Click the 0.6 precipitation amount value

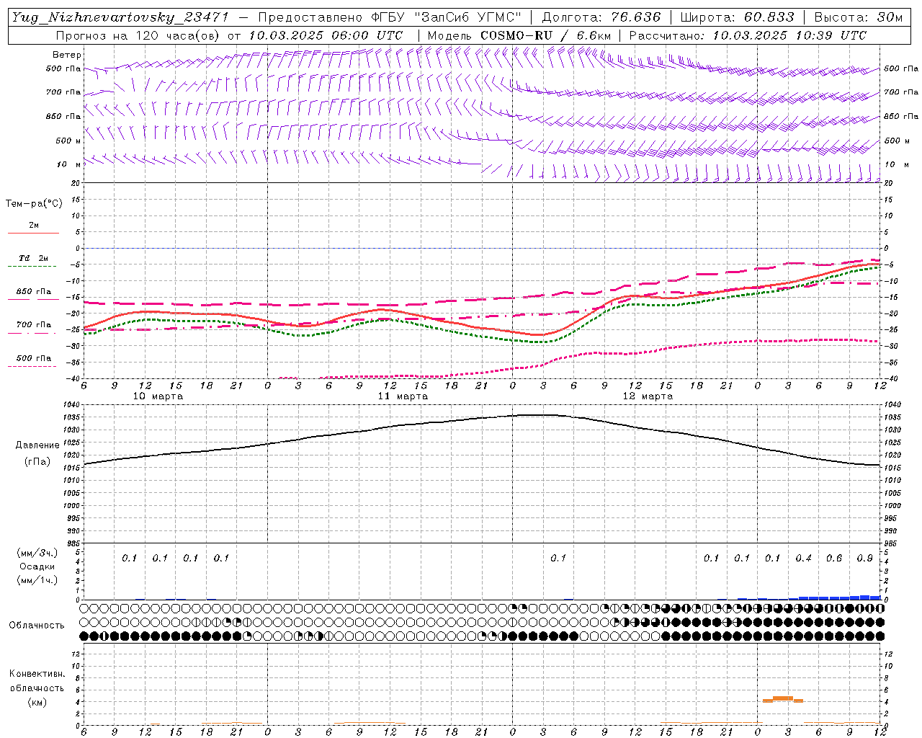click(834, 559)
